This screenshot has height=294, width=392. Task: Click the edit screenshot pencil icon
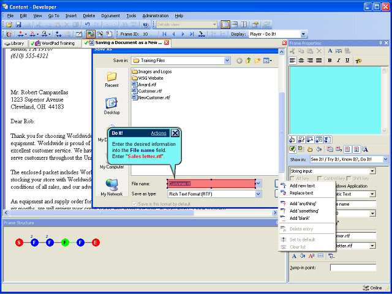tap(79, 34)
